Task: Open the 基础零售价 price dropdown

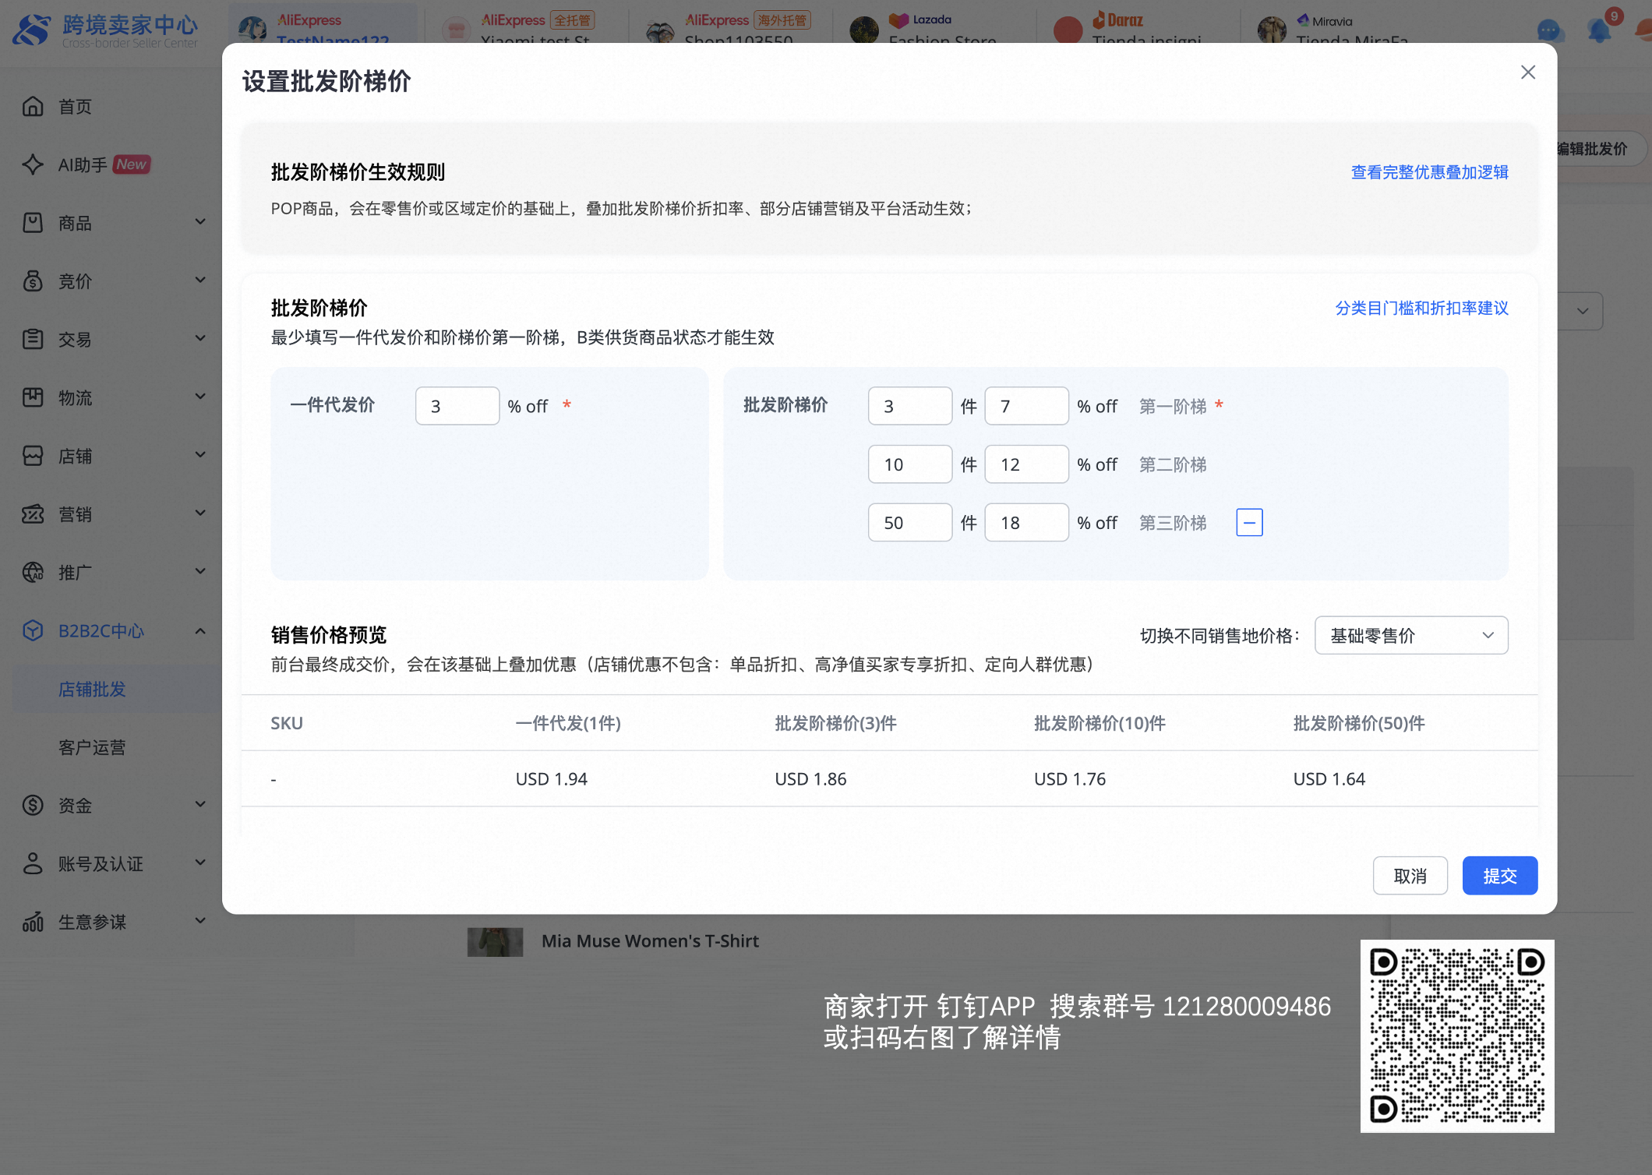Action: (1410, 635)
